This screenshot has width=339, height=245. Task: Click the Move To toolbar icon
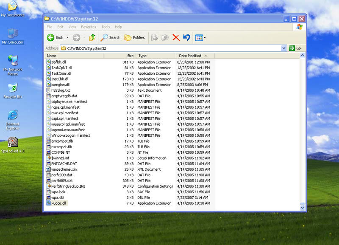coord(155,37)
